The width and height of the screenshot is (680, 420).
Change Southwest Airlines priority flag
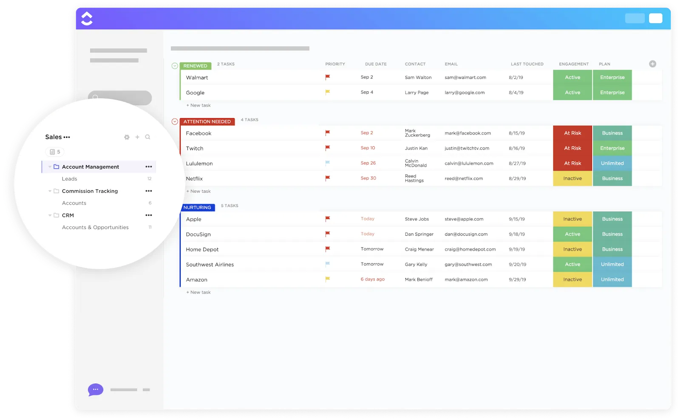click(328, 264)
